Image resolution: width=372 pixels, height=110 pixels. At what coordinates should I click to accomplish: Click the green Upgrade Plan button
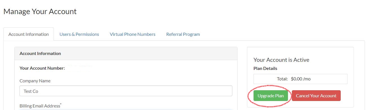click(271, 96)
